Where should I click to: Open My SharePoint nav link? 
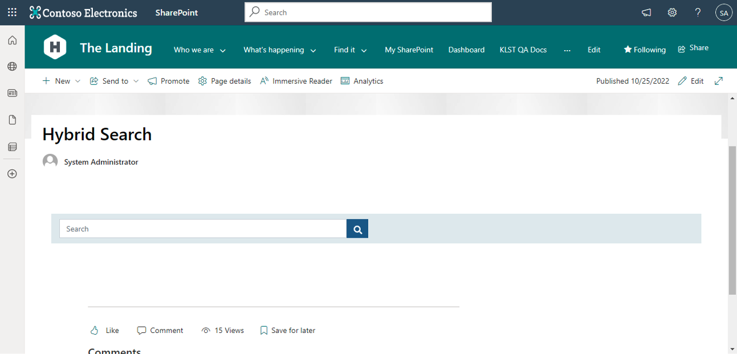coord(409,50)
